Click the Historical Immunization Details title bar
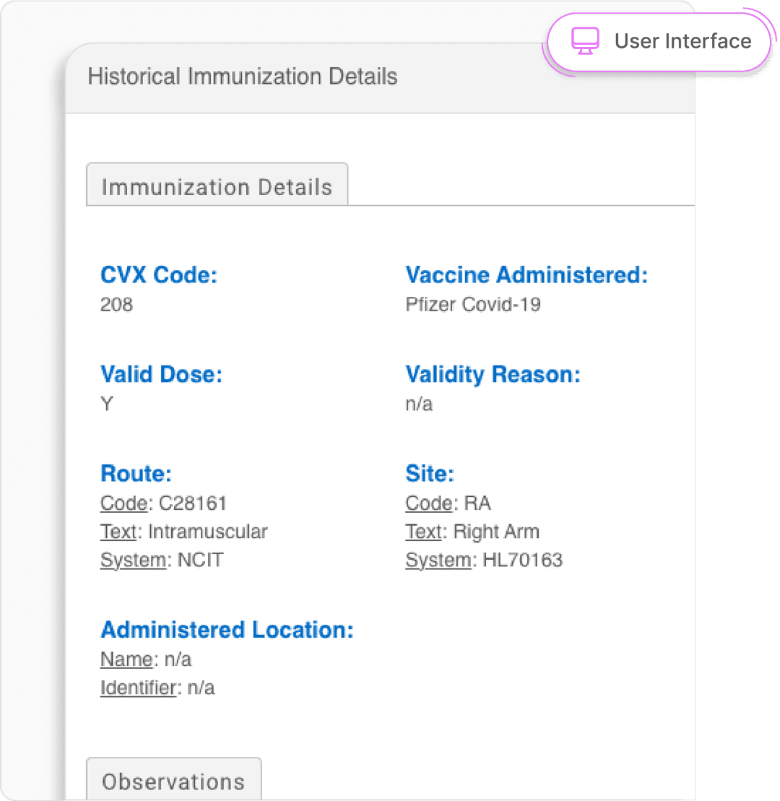 [x=243, y=77]
